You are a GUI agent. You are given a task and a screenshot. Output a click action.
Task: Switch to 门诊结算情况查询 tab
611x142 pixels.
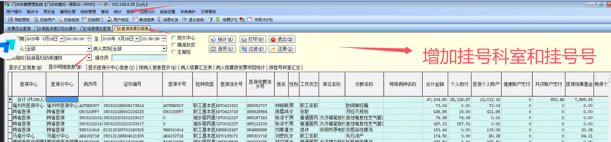tap(95, 28)
